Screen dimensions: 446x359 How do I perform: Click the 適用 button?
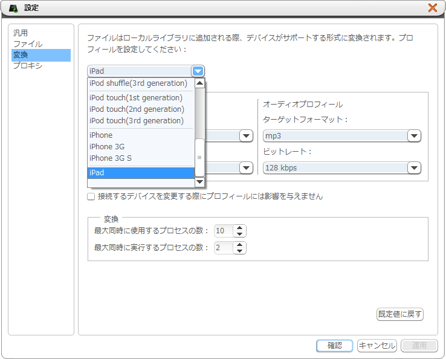(419, 346)
